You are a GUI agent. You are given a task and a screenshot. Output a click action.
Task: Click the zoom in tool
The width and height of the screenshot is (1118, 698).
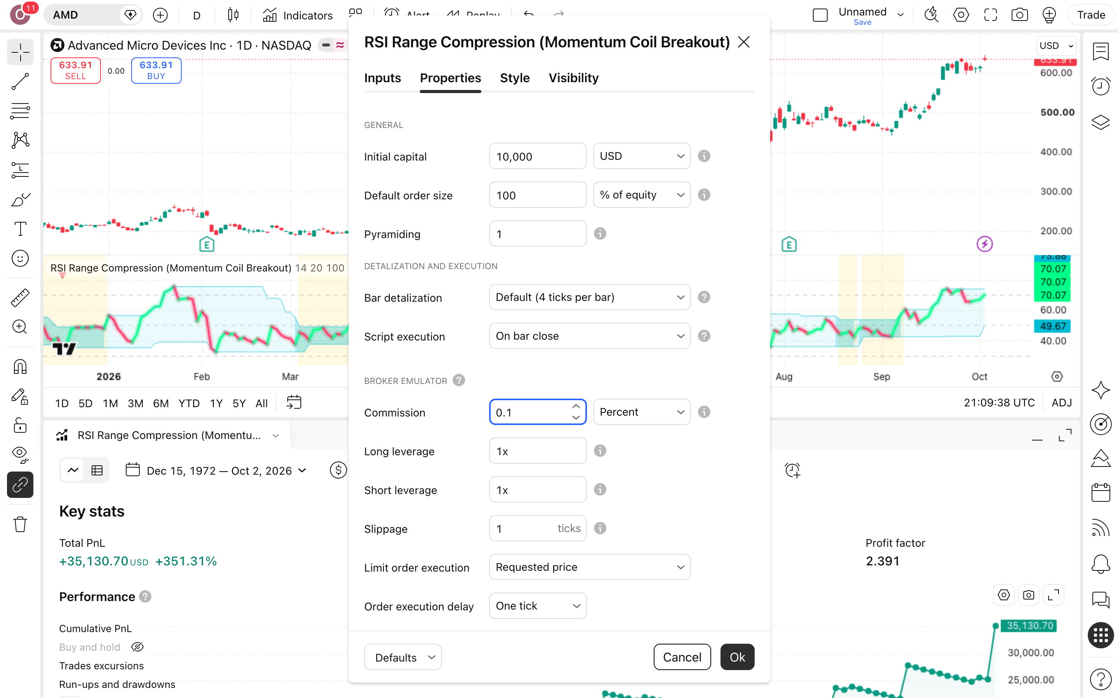coord(20,327)
